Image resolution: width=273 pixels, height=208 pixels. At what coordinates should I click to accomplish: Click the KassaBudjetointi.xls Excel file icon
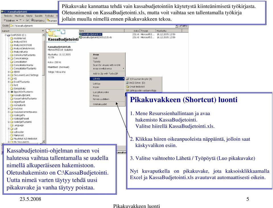pos(80,34)
